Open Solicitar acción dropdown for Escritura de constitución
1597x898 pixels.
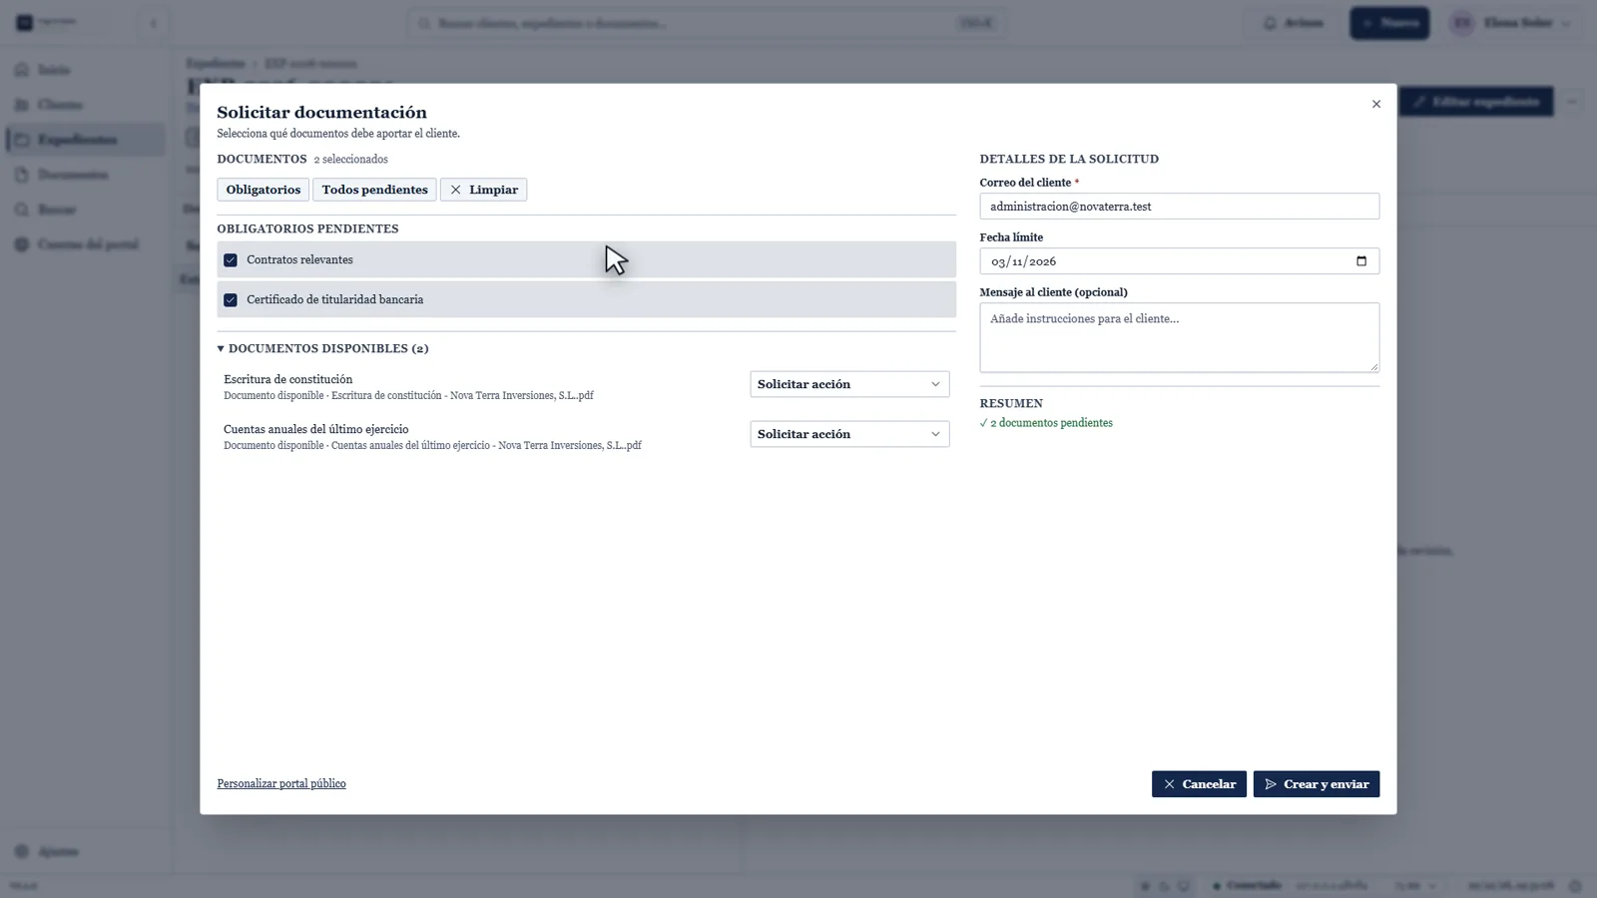(x=849, y=384)
